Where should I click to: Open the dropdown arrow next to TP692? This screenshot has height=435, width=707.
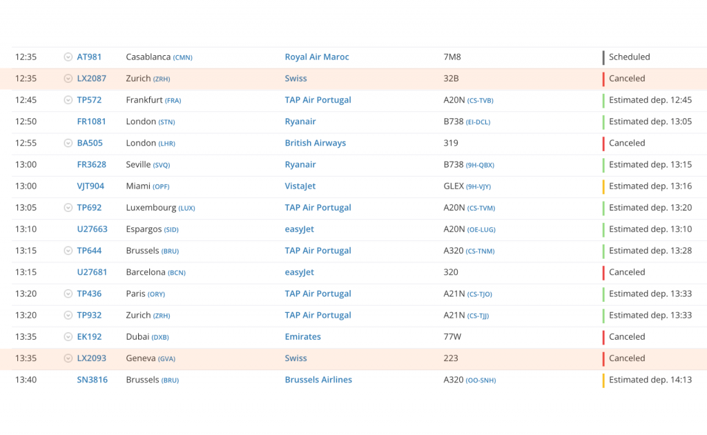(x=68, y=208)
